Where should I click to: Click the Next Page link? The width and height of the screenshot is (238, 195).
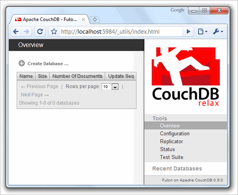pyautogui.click(x=35, y=95)
